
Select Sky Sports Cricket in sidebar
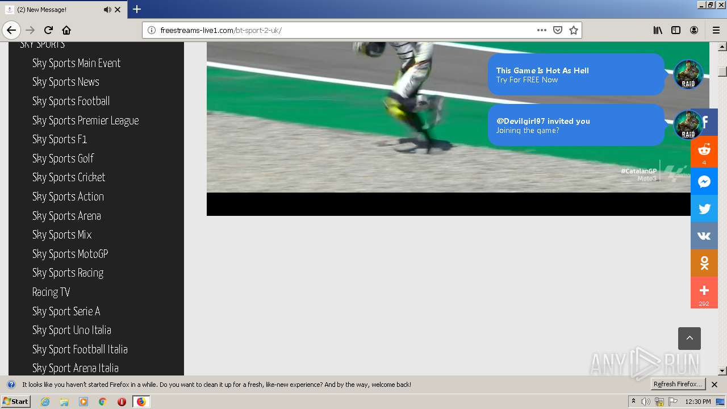tap(69, 177)
